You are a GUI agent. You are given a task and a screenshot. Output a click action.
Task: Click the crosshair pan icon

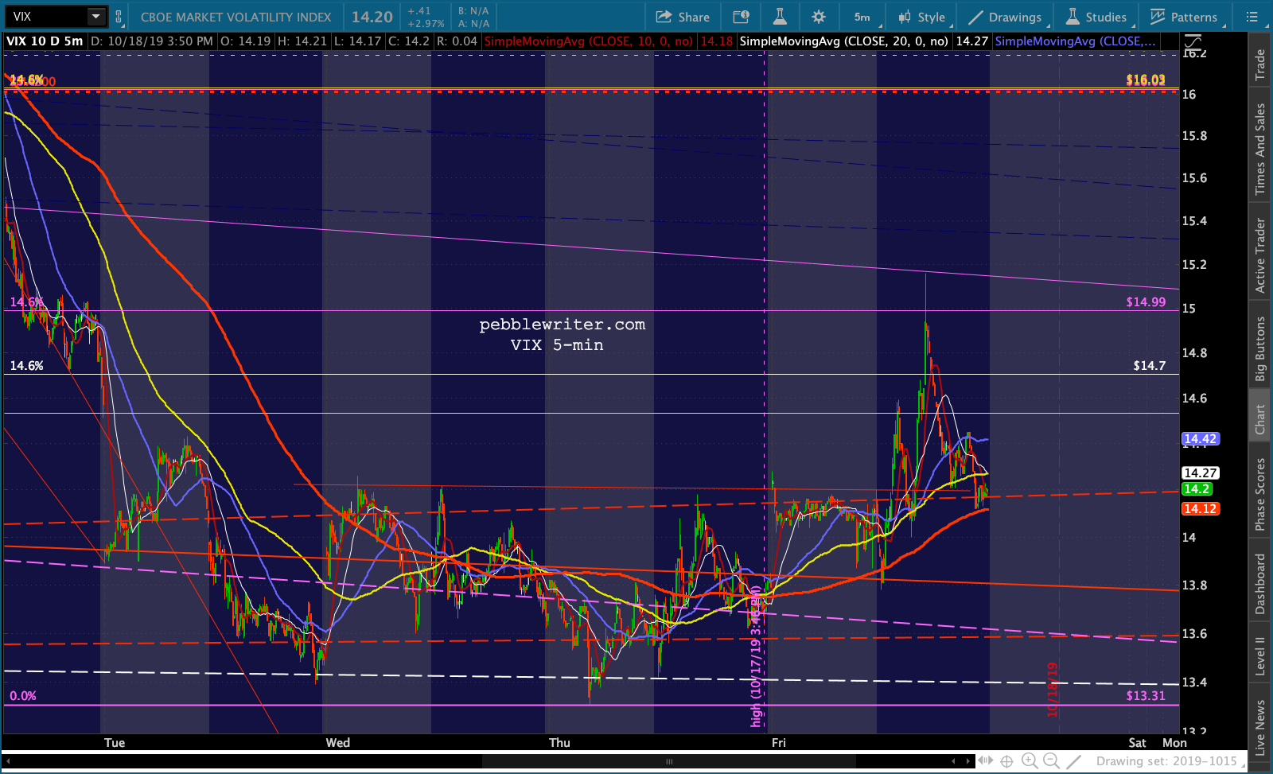coord(1006,760)
